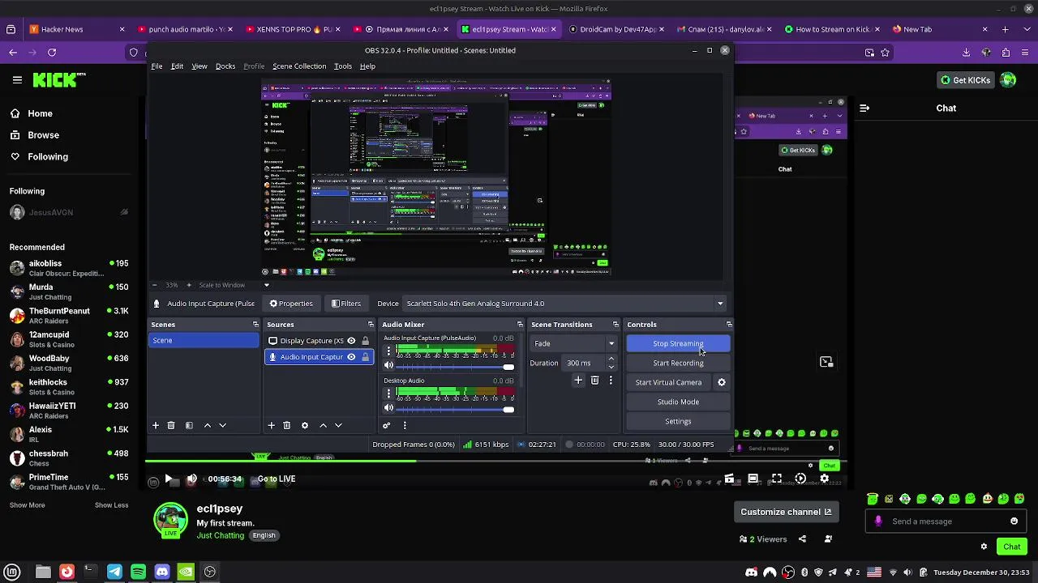The image size is (1038, 583).
Task: Pop out the Scenes dock
Action: pyautogui.click(x=255, y=325)
